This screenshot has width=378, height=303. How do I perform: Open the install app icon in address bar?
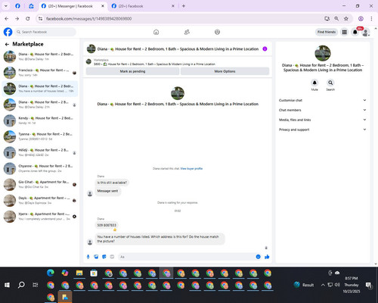[327, 18]
